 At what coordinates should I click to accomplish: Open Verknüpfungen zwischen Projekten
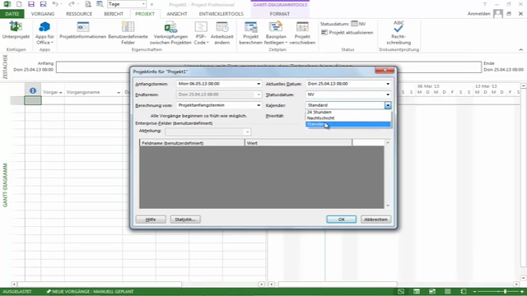pos(170,33)
